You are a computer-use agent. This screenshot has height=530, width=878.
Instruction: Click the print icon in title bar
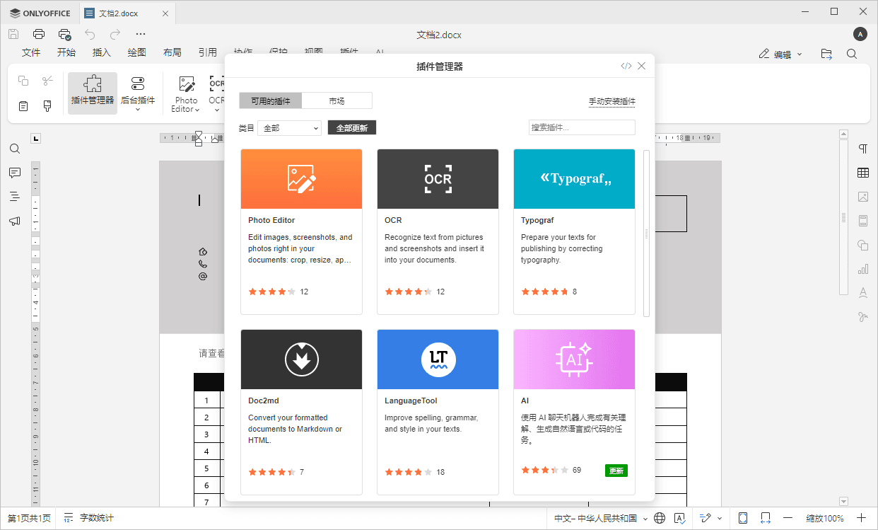(x=39, y=34)
